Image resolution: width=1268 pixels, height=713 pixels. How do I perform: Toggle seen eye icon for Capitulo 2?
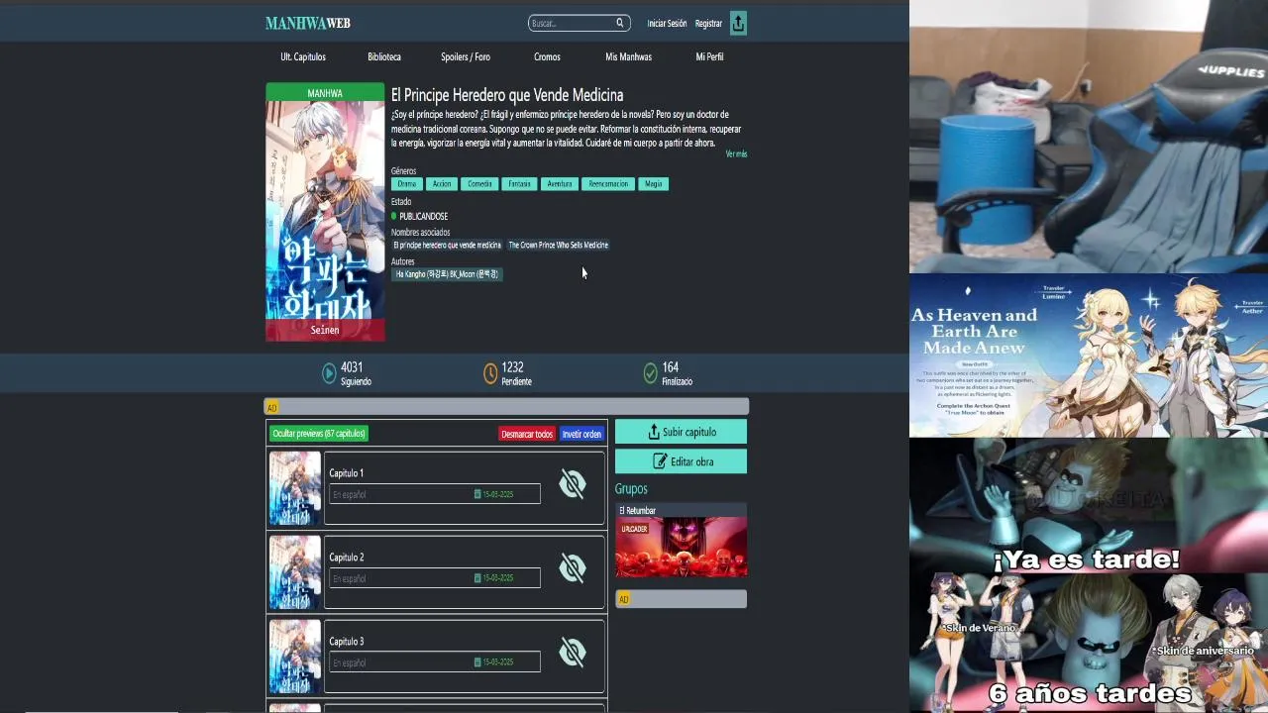coord(573,568)
